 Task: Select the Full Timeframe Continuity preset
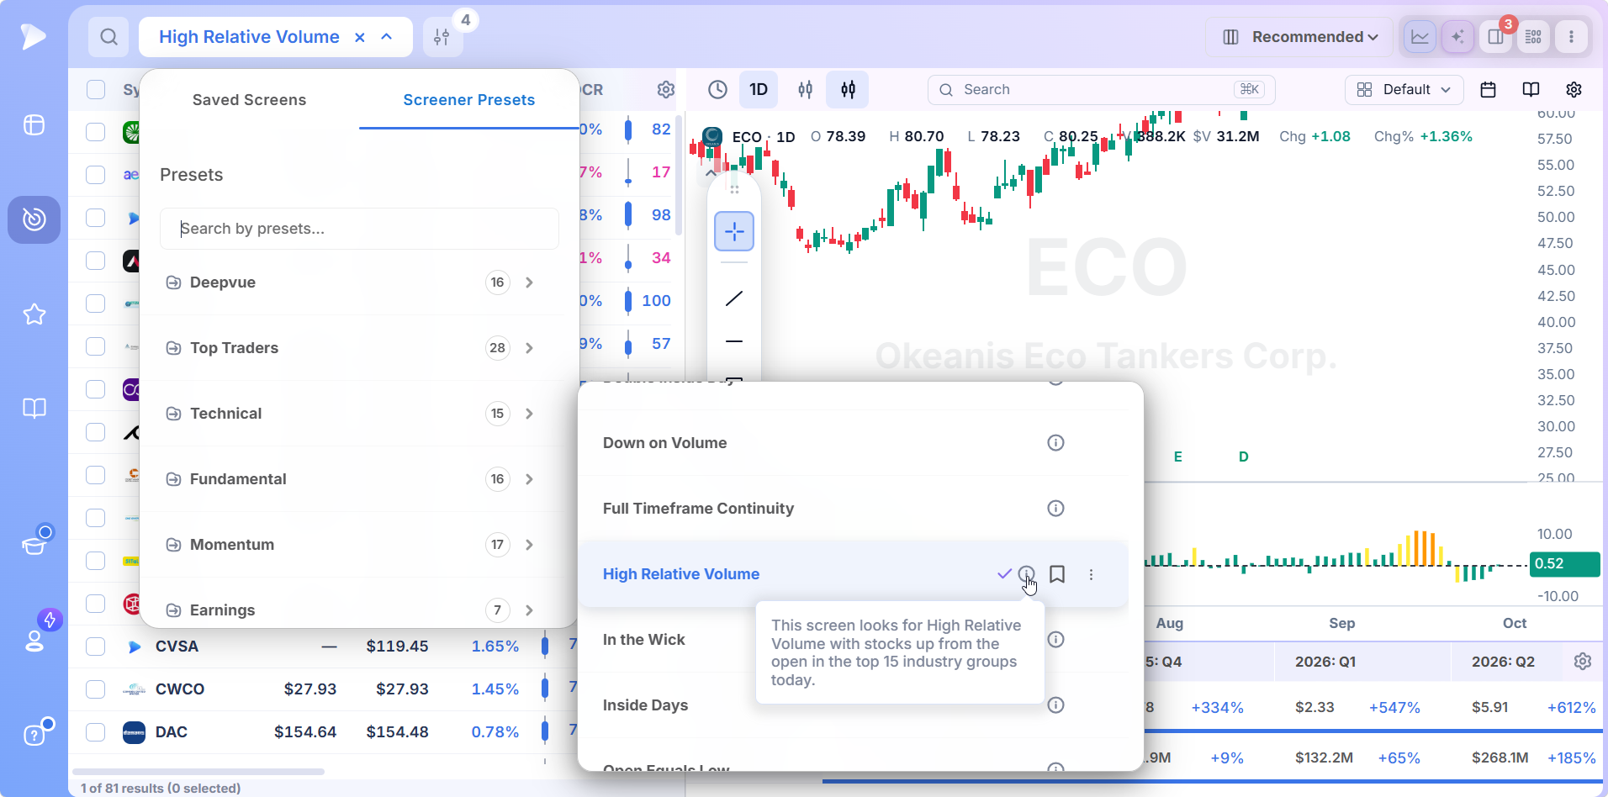[698, 509]
